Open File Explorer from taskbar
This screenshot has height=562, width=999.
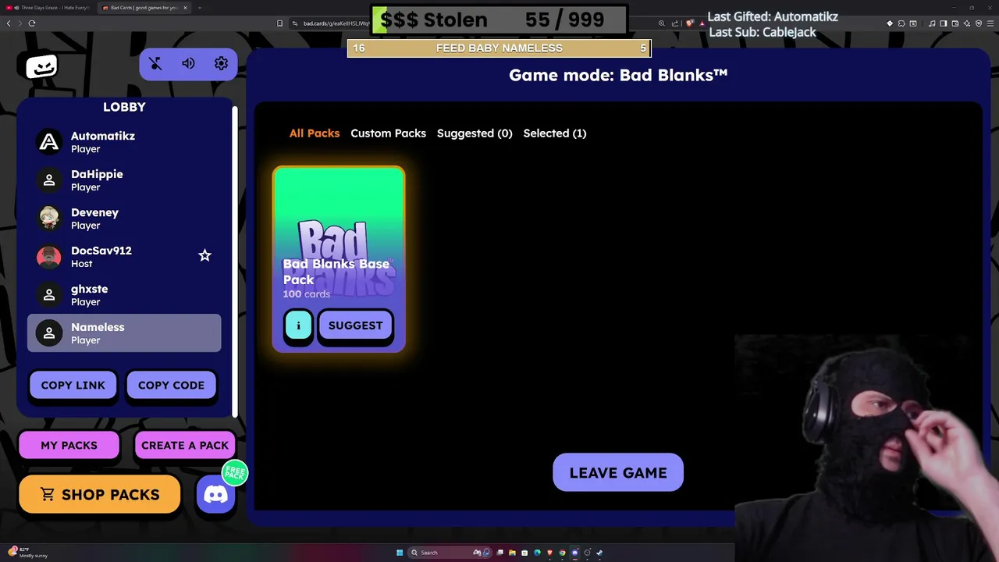[x=512, y=553]
